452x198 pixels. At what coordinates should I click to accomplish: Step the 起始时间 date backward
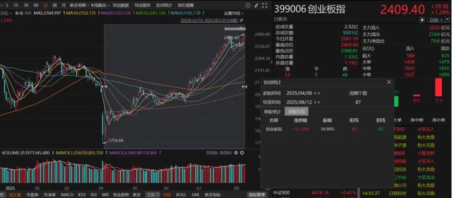point(315,93)
